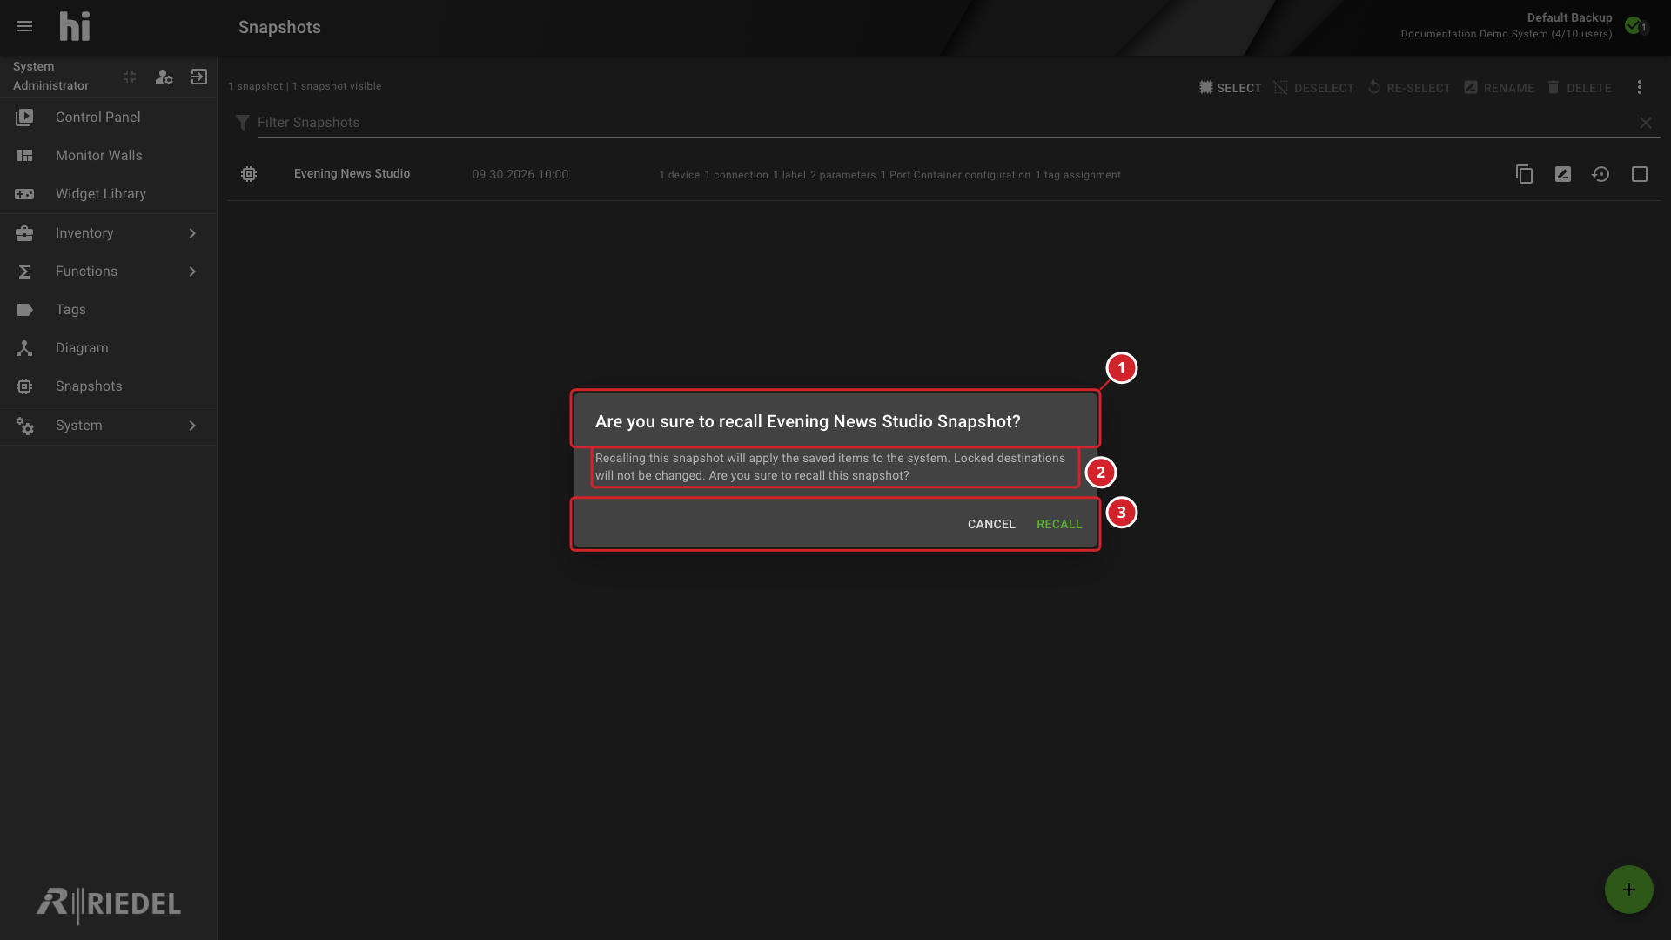Image resolution: width=1671 pixels, height=940 pixels.
Task: Click the hi logo
Action: click(75, 27)
